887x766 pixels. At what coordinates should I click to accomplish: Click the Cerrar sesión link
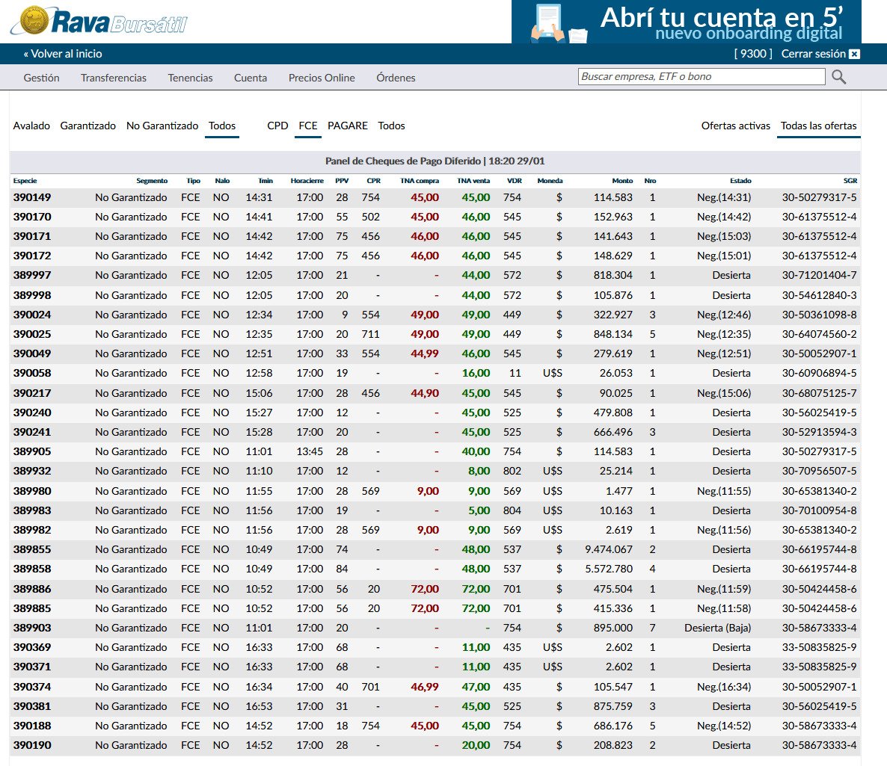coord(813,54)
